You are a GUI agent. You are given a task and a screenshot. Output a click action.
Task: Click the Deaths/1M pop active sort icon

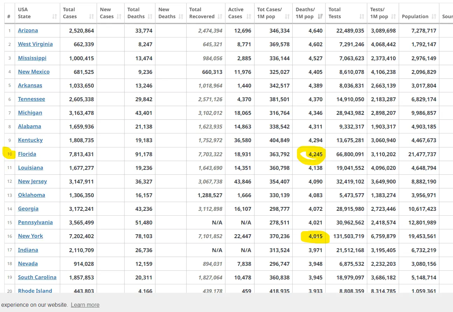320,16
